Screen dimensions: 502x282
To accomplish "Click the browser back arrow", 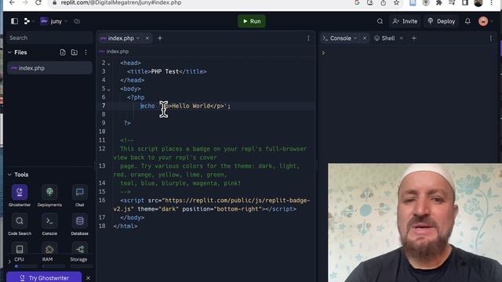I will coord(12,2).
